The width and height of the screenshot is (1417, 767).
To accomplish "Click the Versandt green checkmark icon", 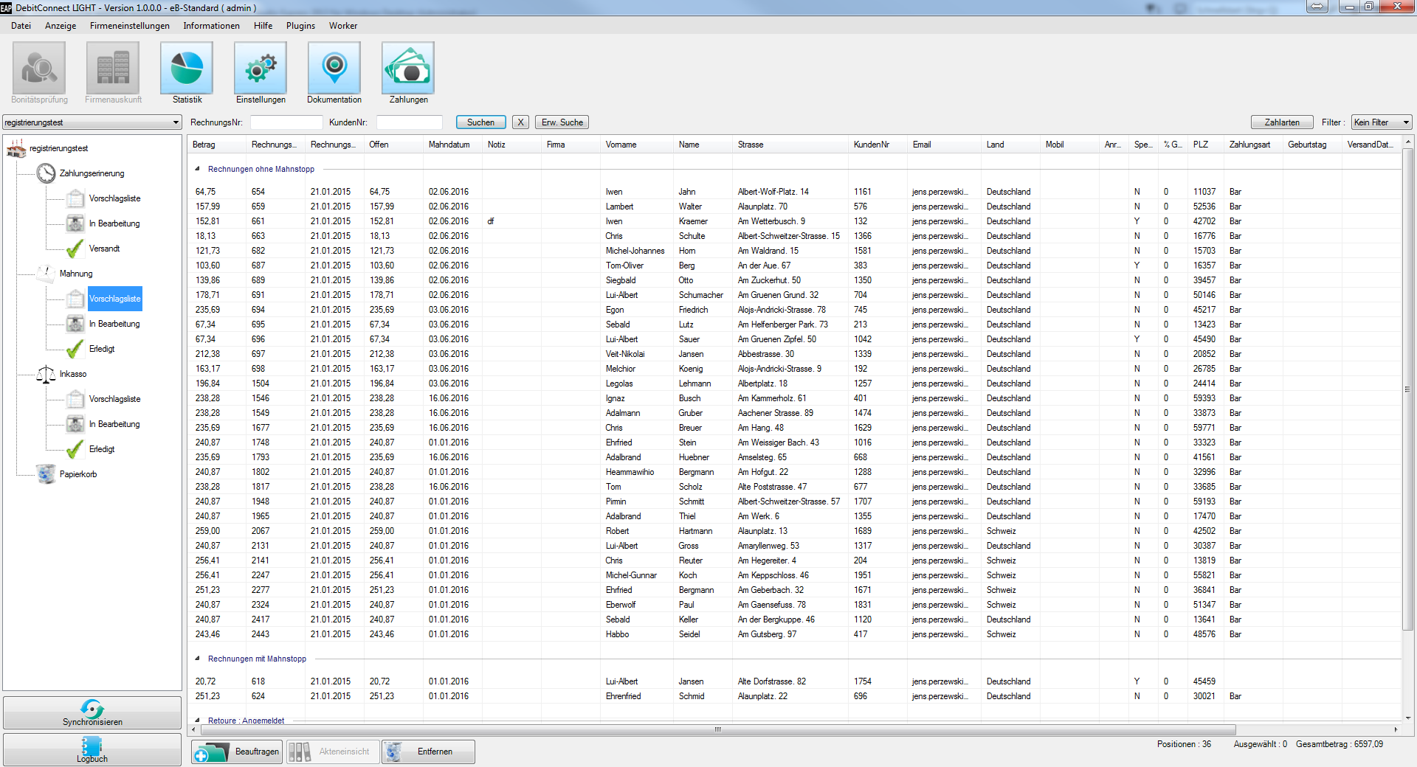I will [75, 249].
